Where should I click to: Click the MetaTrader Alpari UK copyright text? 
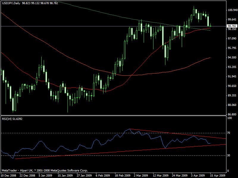[x=45, y=171]
